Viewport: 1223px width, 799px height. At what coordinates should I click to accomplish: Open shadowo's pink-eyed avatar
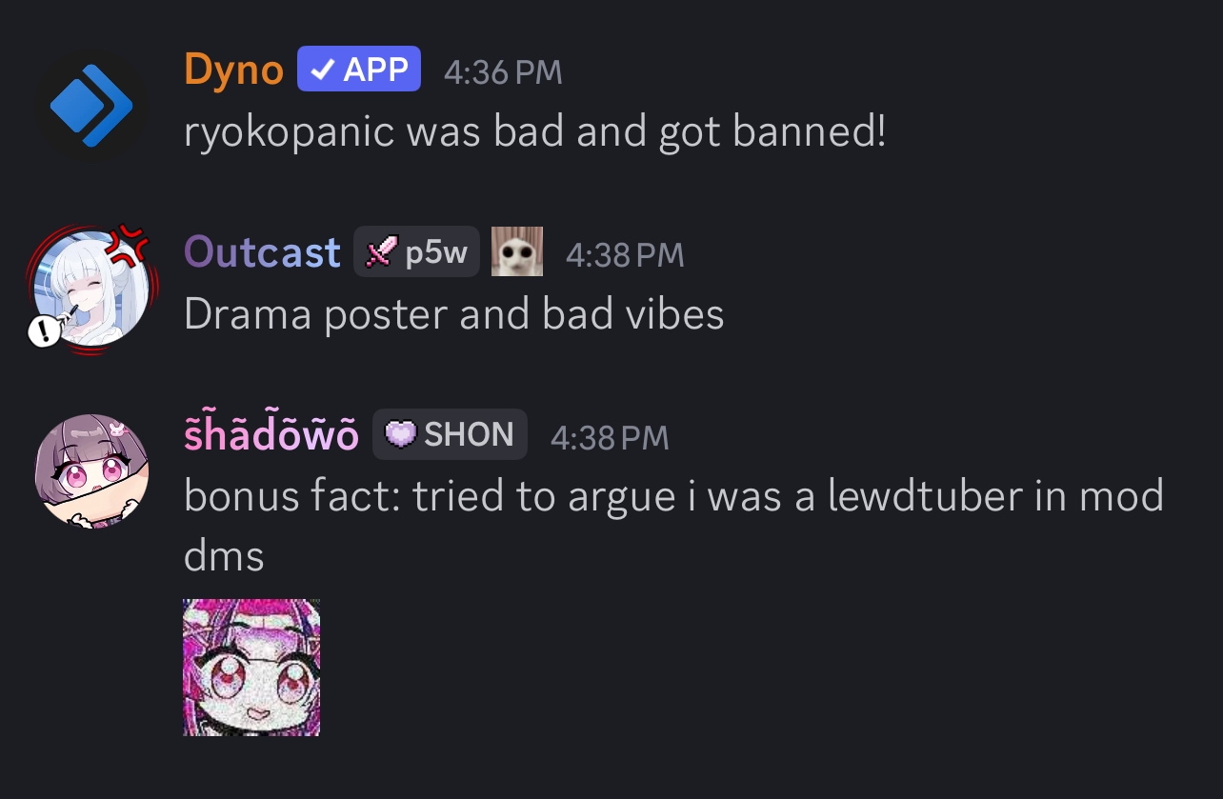tap(91, 471)
